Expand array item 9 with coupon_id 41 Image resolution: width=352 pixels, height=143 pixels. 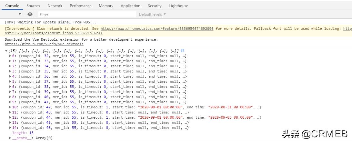click(x=10, y=102)
